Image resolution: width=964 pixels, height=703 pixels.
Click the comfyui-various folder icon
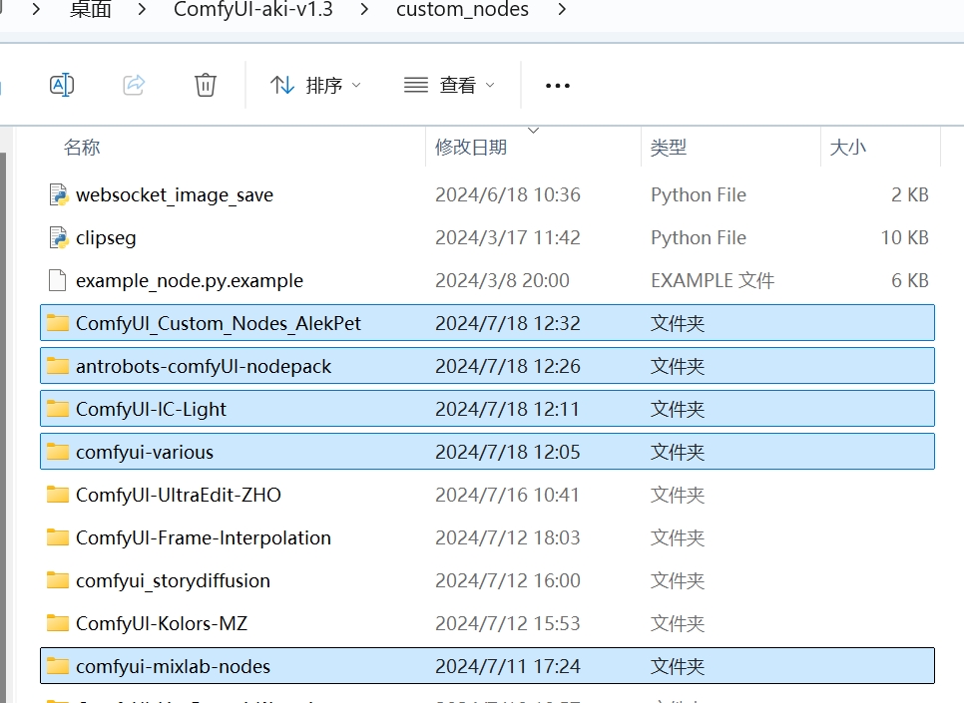click(58, 452)
